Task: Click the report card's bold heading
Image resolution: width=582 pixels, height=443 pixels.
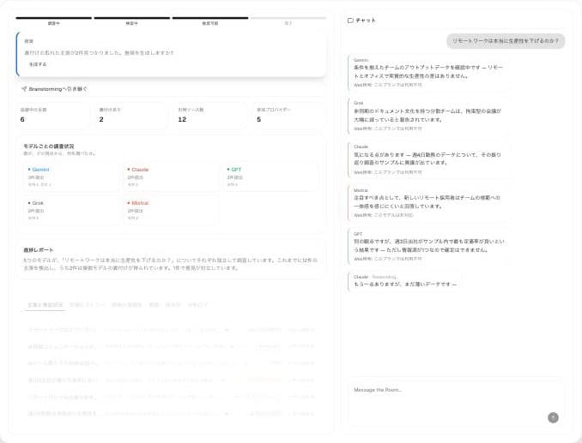Action: click(39, 250)
